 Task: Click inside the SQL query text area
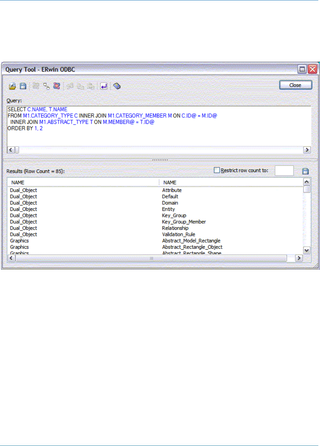159,126
